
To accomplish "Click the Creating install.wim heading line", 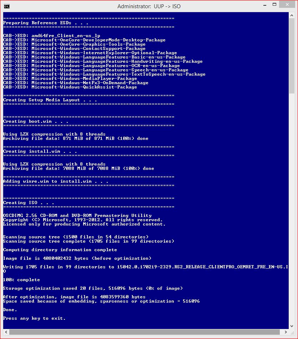I will [x=40, y=151].
